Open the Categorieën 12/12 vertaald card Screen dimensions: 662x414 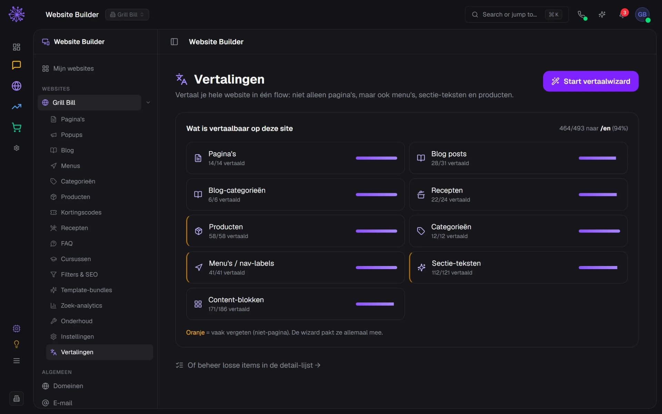[518, 231]
